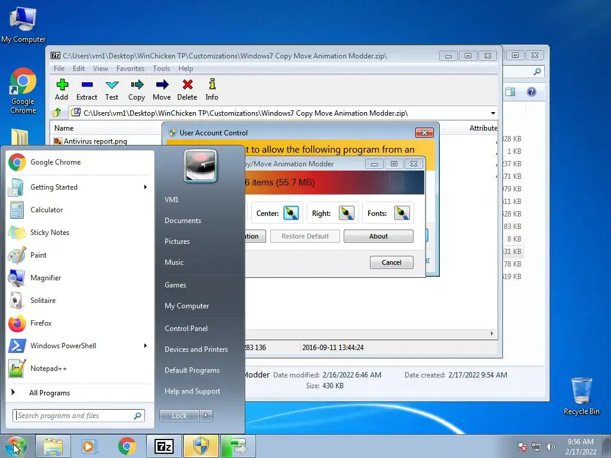Open the File menu in 7-Zip
Image resolution: width=611 pixels, height=458 pixels.
pyautogui.click(x=59, y=69)
